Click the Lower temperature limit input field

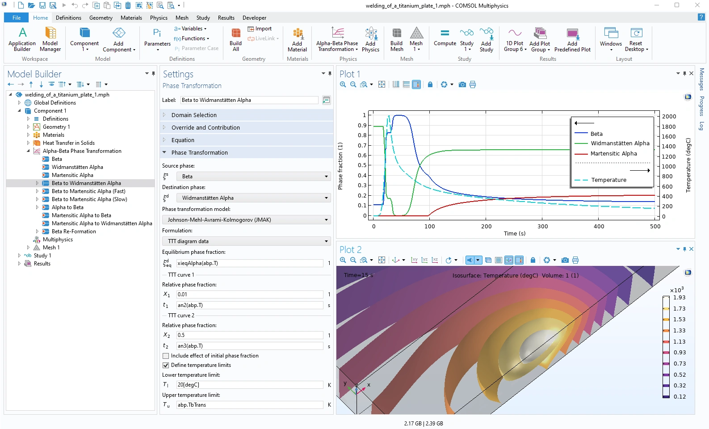pyautogui.click(x=249, y=385)
